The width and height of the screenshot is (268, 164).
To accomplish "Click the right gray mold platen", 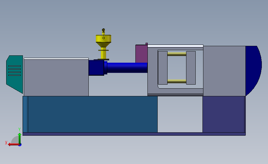I will click(191, 68).
